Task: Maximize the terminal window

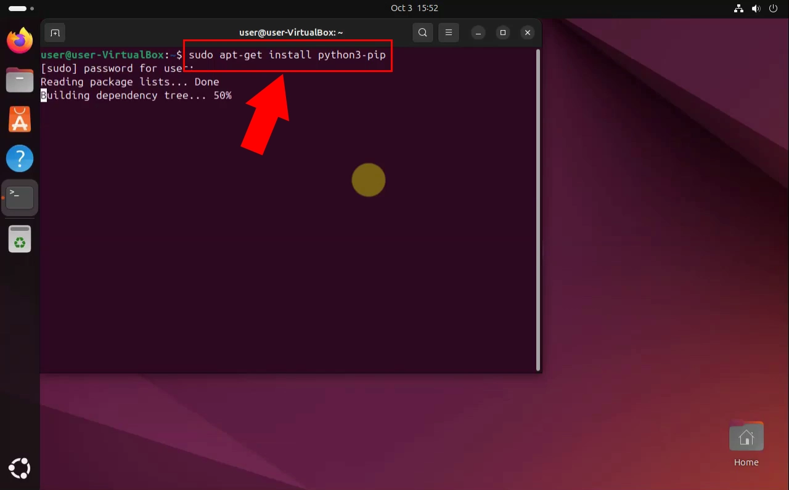Action: tap(503, 33)
